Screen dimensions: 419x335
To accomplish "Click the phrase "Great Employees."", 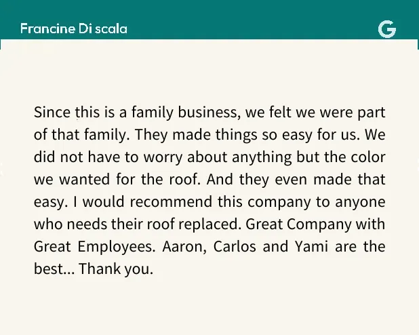I will (95, 247).
